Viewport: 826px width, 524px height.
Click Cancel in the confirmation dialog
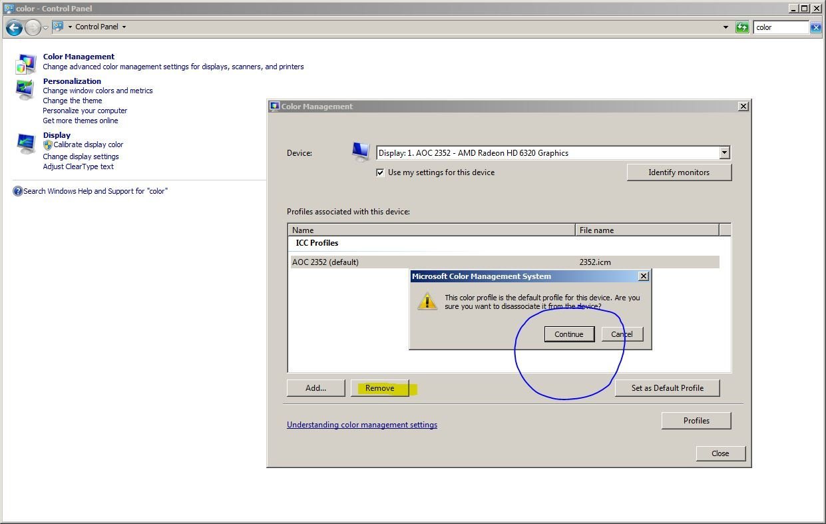[x=622, y=334]
